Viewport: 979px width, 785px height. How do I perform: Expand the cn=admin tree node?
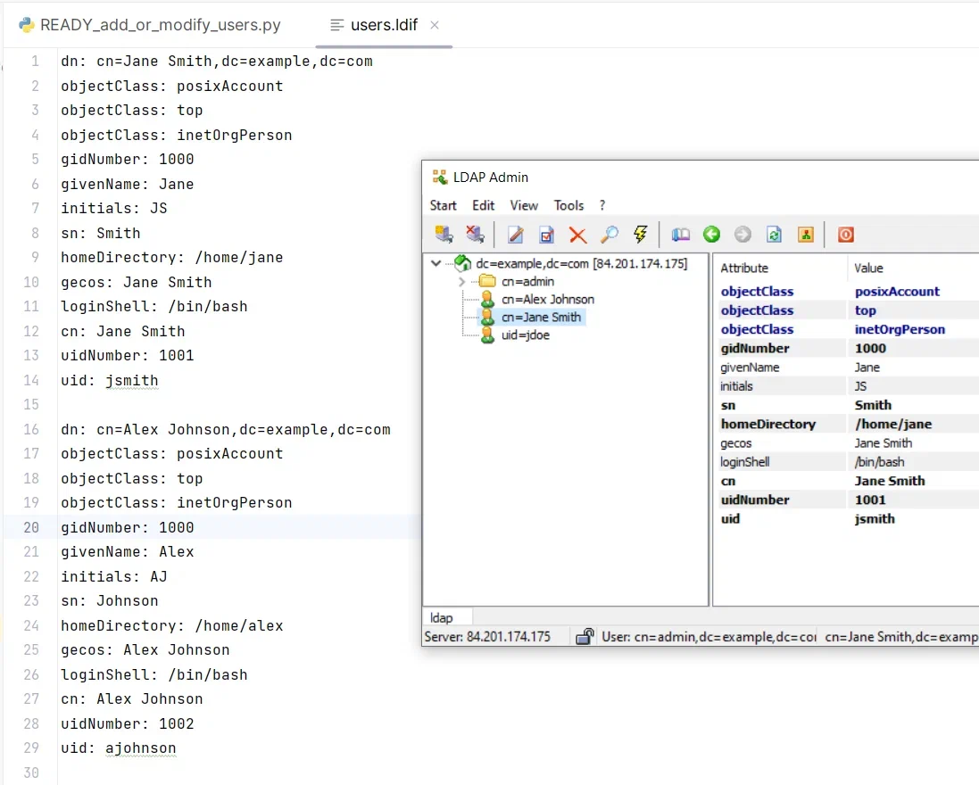coord(461,281)
